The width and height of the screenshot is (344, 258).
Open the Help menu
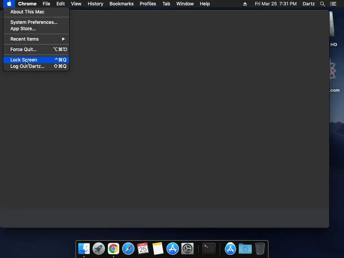point(205,4)
